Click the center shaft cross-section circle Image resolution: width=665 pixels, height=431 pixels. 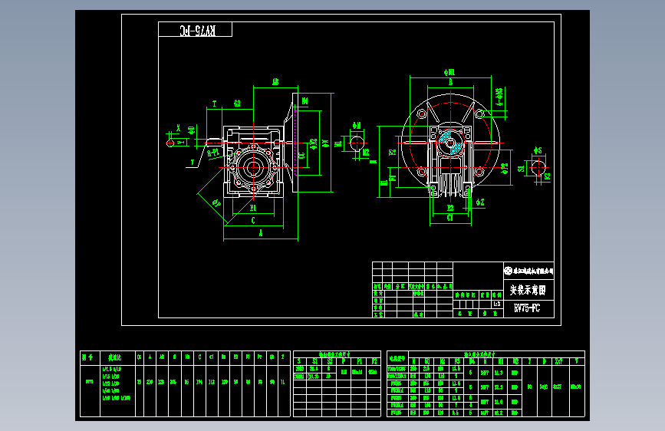click(357, 143)
